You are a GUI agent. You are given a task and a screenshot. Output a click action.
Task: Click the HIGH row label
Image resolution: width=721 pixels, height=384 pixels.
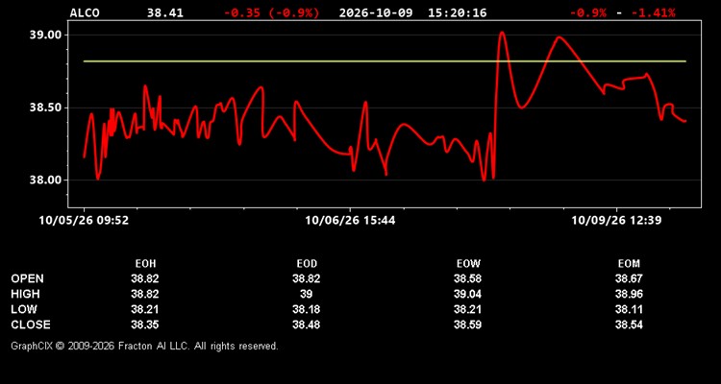tap(25, 294)
